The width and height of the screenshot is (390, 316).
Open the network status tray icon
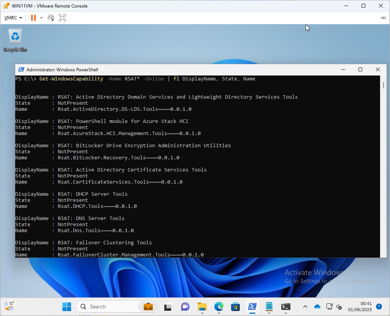(x=329, y=307)
